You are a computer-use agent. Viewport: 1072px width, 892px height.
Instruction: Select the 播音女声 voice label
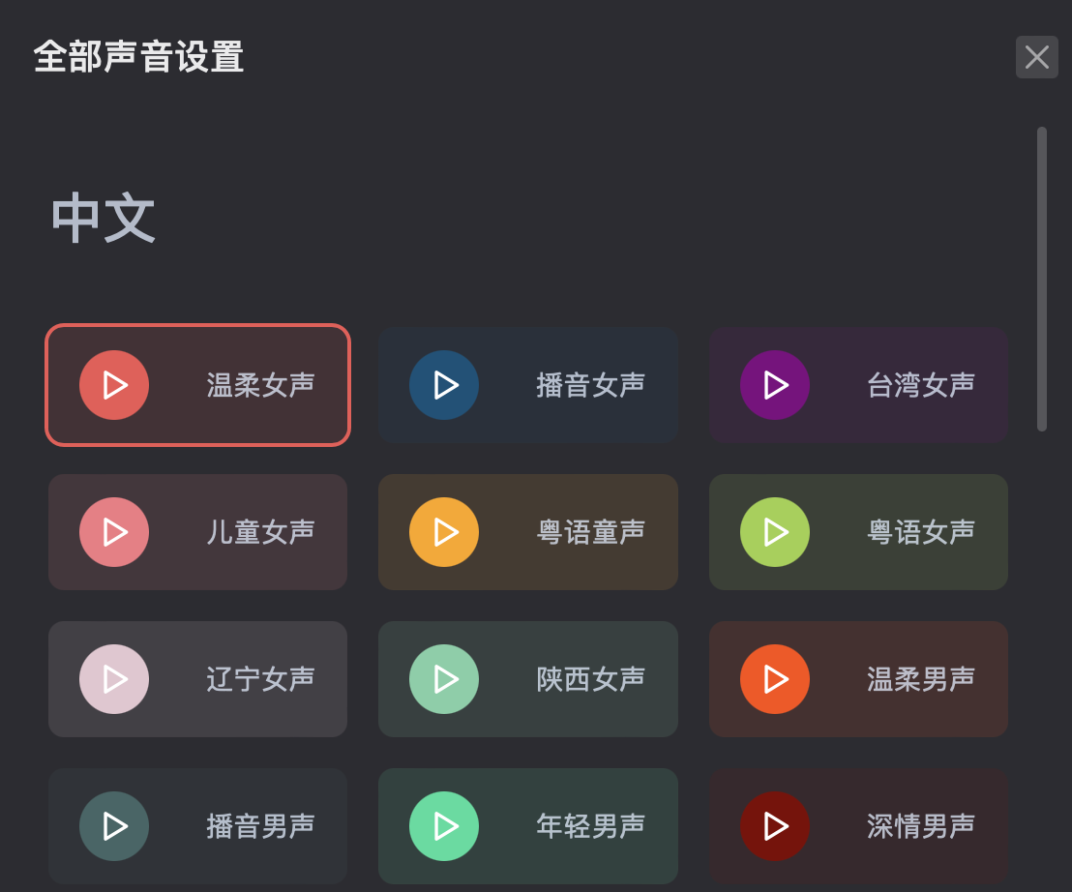coord(590,385)
